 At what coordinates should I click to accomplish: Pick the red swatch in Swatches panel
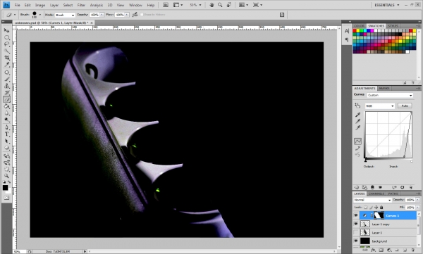[355, 31]
